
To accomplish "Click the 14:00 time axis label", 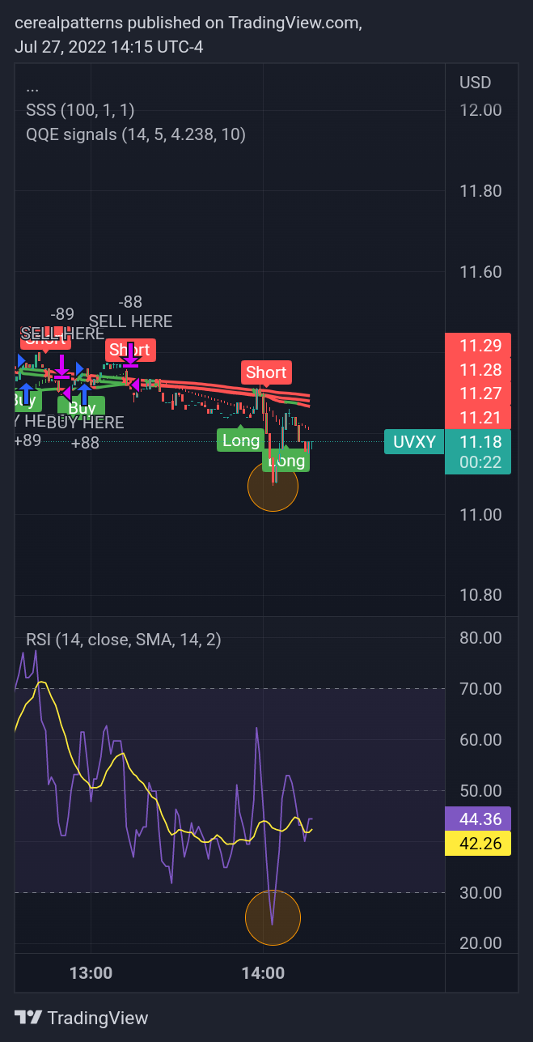I will point(263,972).
